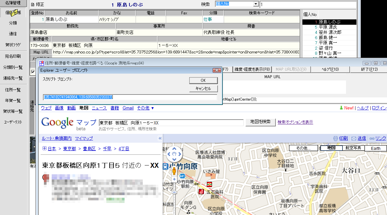Click the Google Maps address search box
The height and width of the screenshot is (215, 387).
[171, 123]
